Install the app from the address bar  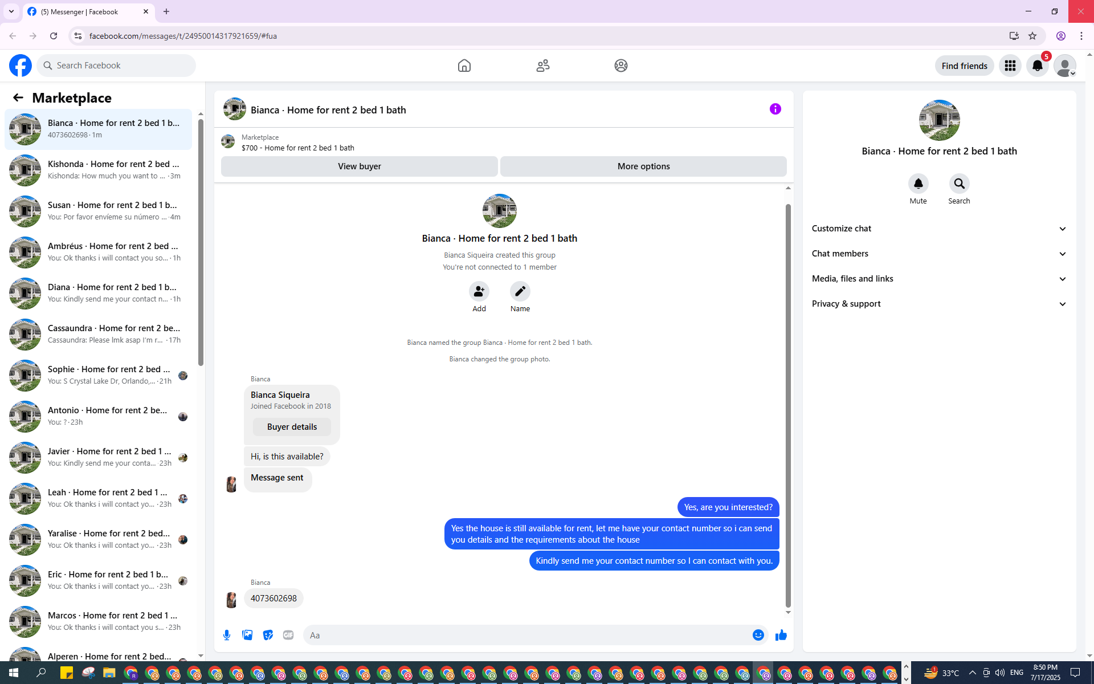[x=1014, y=36]
